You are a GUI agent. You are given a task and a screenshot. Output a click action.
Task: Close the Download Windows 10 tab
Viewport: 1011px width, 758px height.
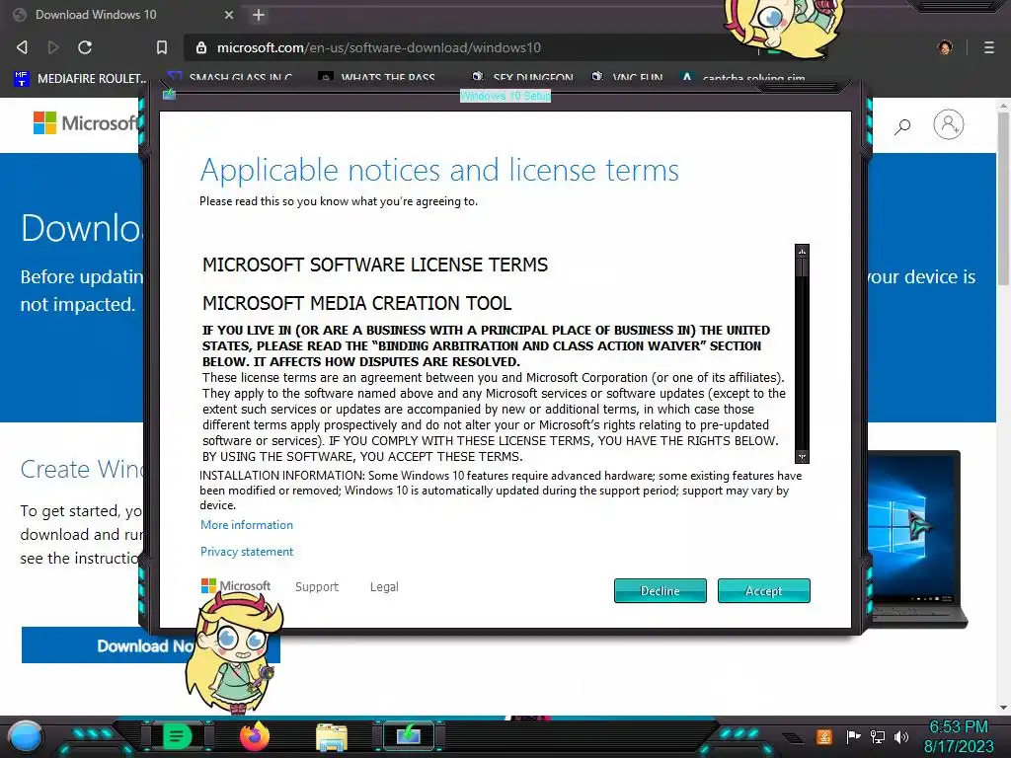(x=229, y=15)
